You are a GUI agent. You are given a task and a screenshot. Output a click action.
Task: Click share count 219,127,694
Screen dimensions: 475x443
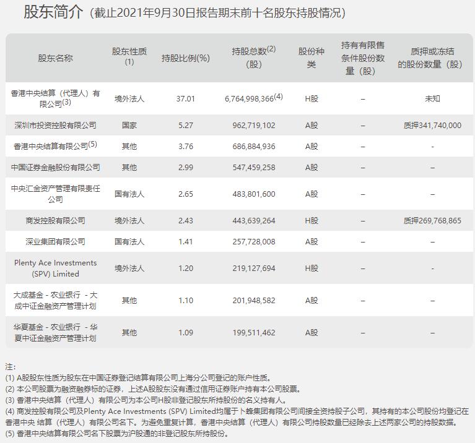[254, 268]
